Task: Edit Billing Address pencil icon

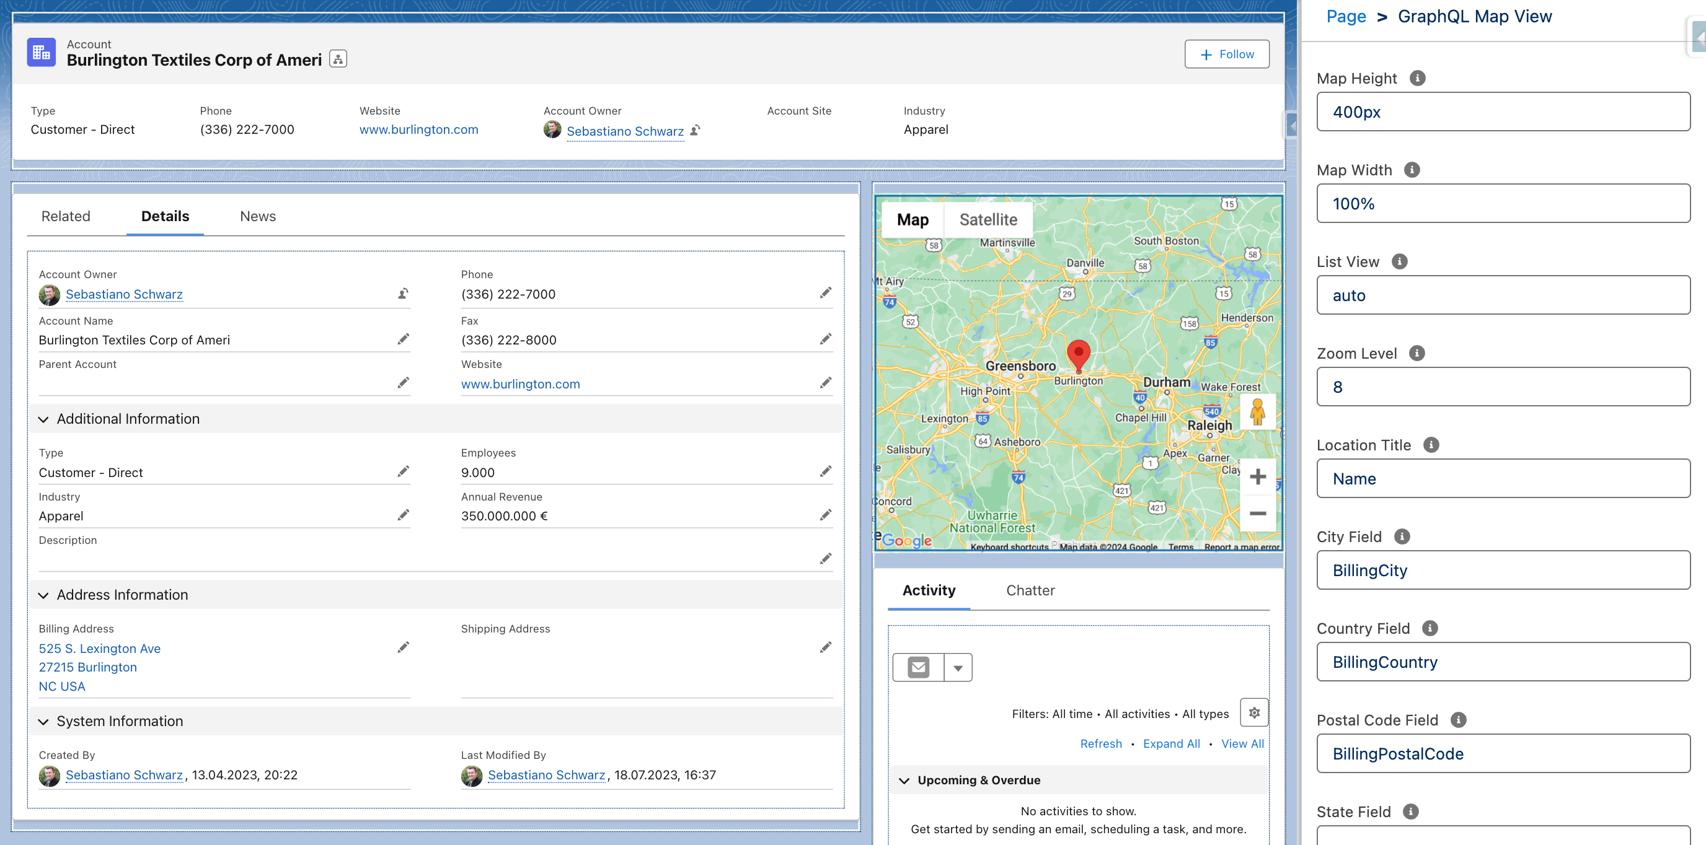Action: click(403, 647)
